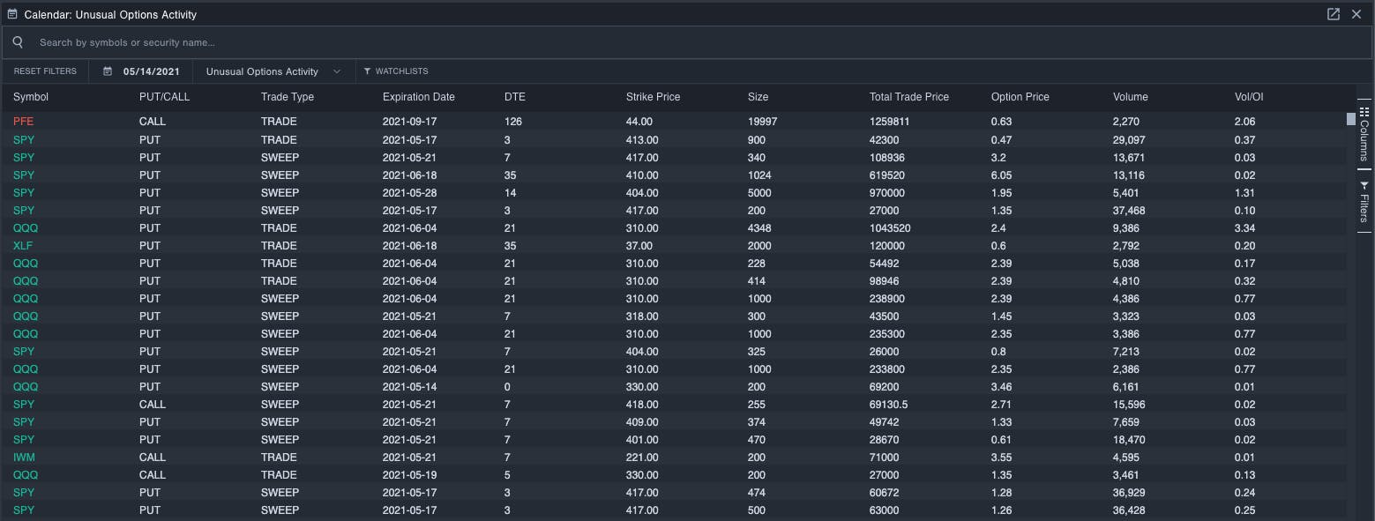Open the Watchlists filter menu

point(395,71)
